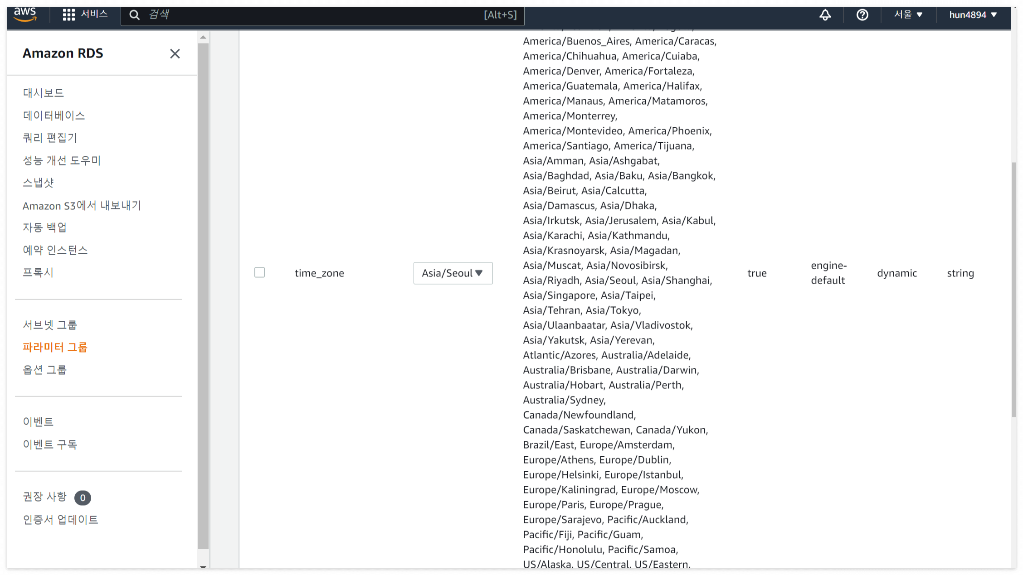The height and width of the screenshot is (575, 1023).
Task: Open the Asia/Seoul value dropdown
Action: click(x=453, y=273)
